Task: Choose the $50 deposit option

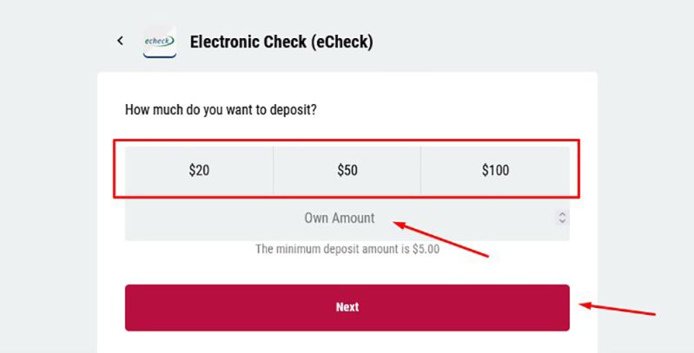Action: click(x=347, y=171)
